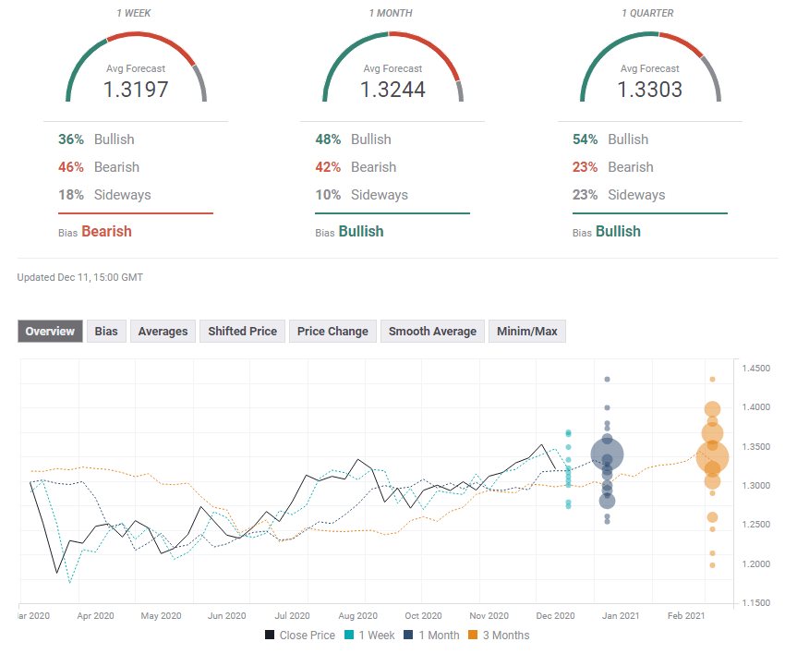Switch to Smooth Average tab
Viewport: 797px width, 654px height.
(x=432, y=331)
